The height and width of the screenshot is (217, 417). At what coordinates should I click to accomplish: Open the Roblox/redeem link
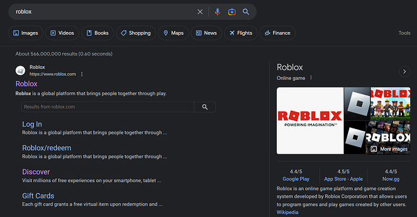click(x=47, y=148)
